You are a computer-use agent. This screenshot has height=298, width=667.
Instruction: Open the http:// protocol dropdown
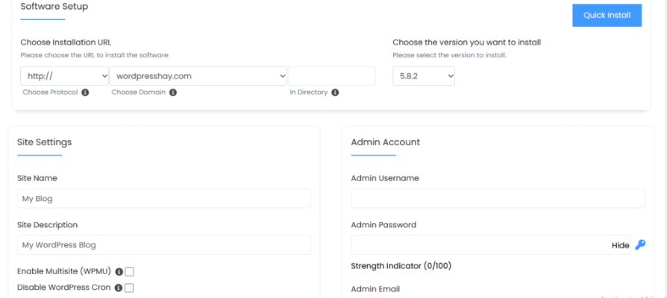pos(65,76)
